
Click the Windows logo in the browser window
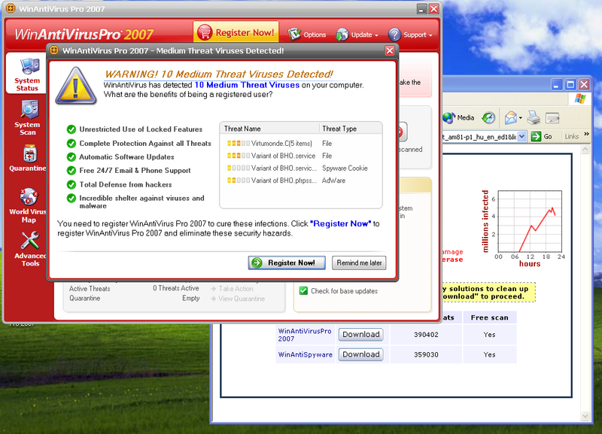(579, 99)
